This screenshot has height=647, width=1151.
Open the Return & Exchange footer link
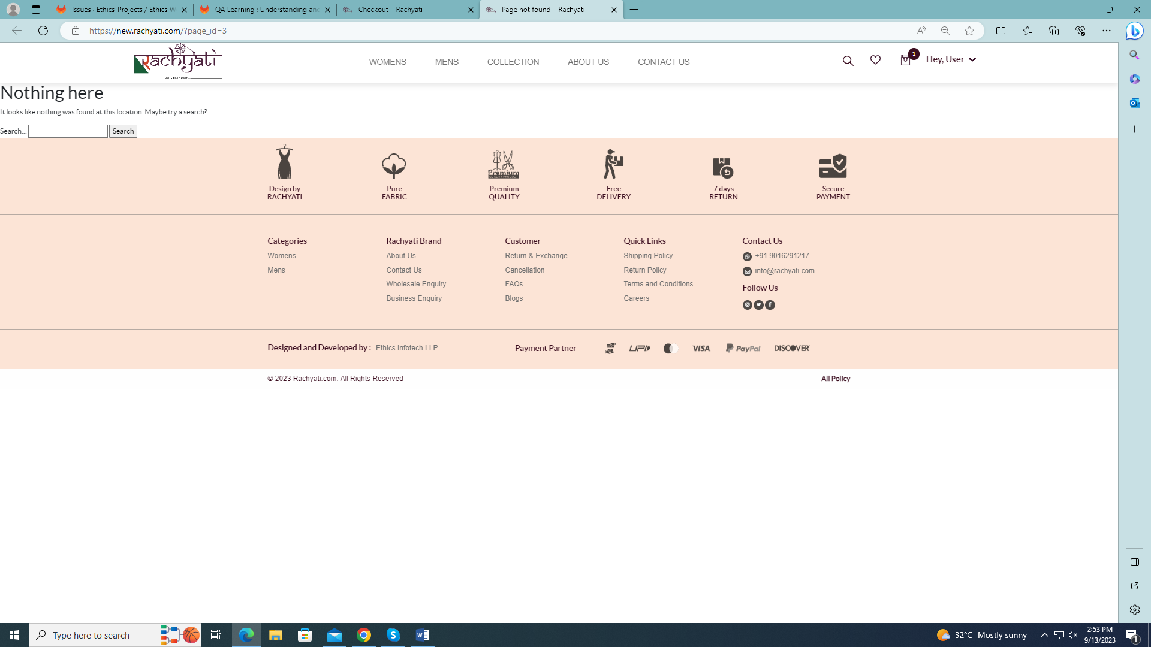[x=536, y=256]
